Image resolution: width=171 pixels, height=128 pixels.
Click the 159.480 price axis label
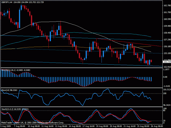click(x=167, y=26)
